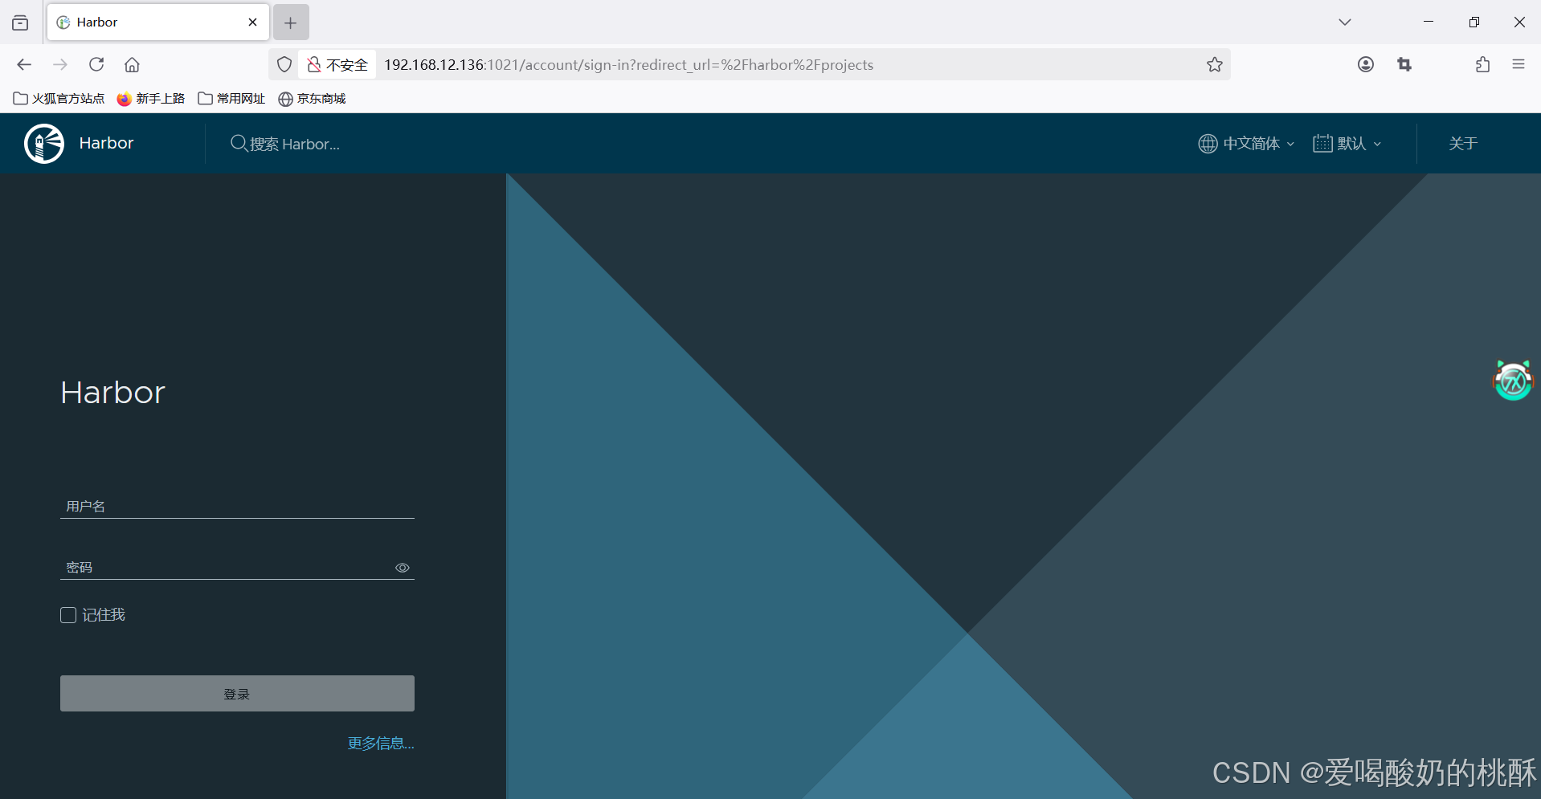The width and height of the screenshot is (1541, 799).
Task: Open the 京东商城 bookmark
Action: tap(312, 99)
